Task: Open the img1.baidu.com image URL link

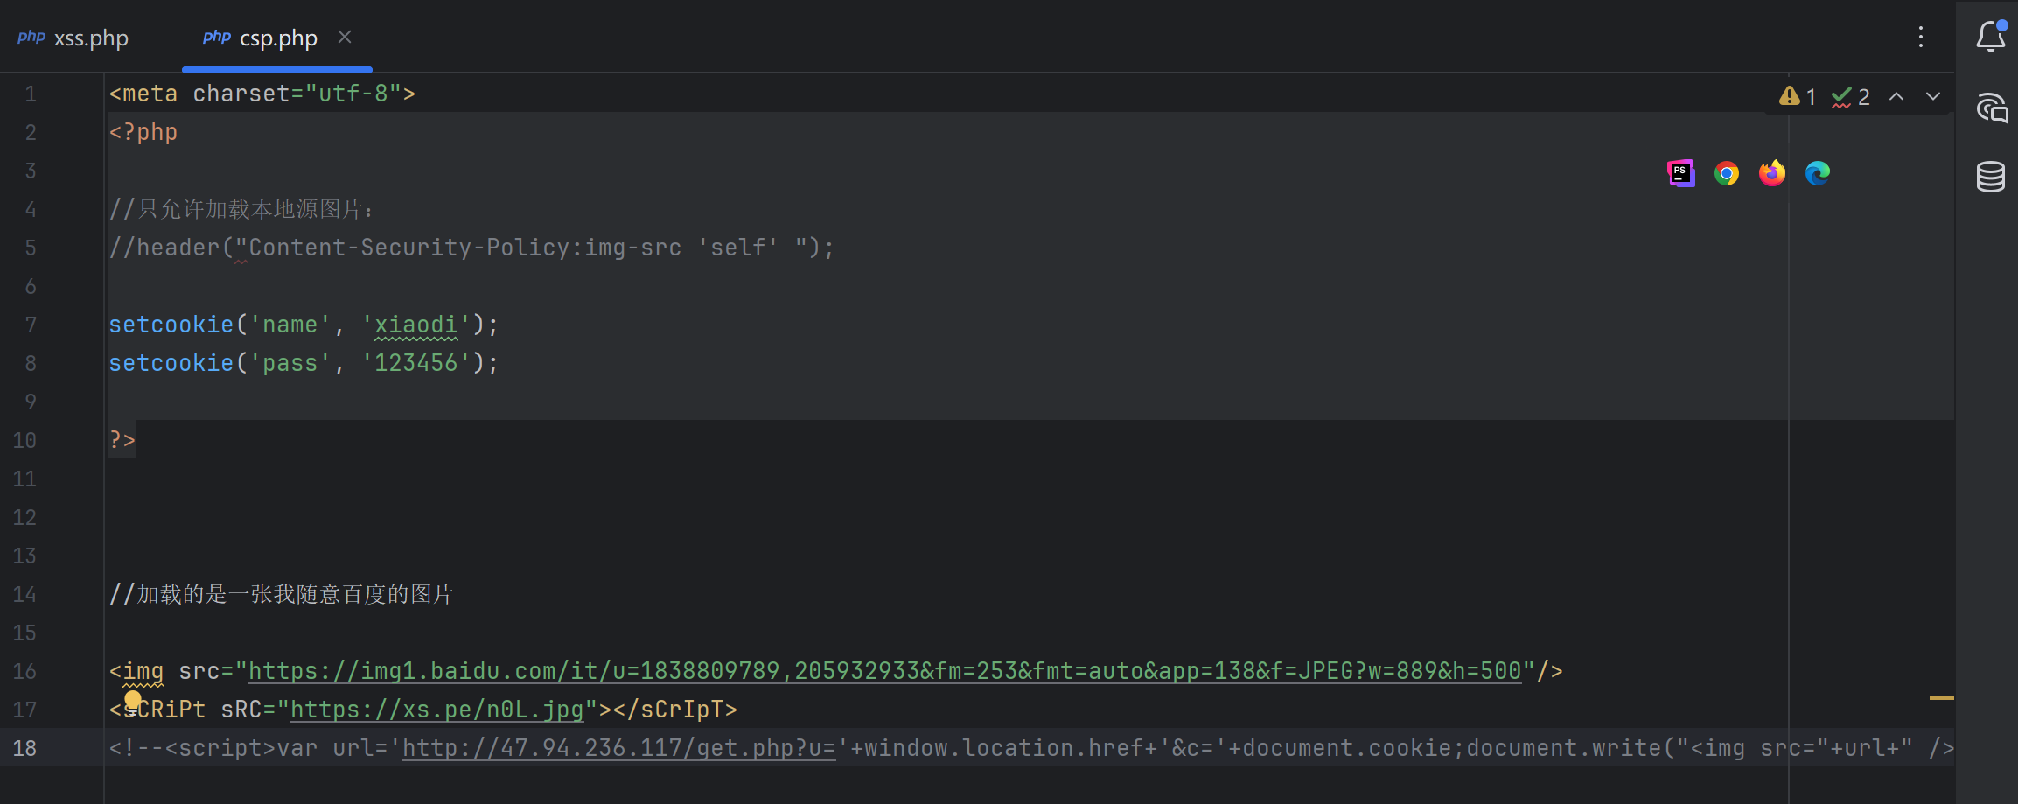Action: pos(885,671)
